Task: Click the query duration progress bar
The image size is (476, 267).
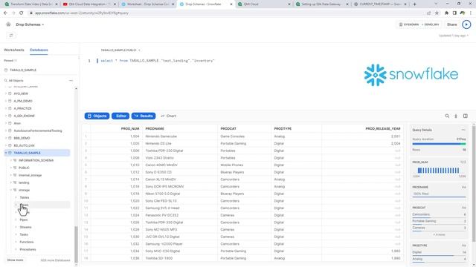Action: click(439, 144)
